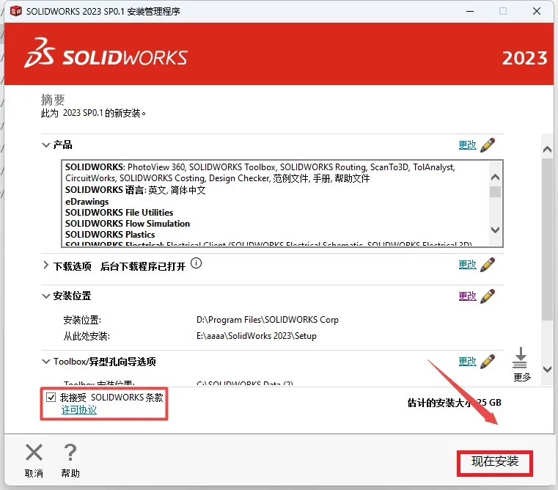
Task: Click the E:\aaaa\SolidWorks 2023\Setup path
Action: [x=256, y=336]
